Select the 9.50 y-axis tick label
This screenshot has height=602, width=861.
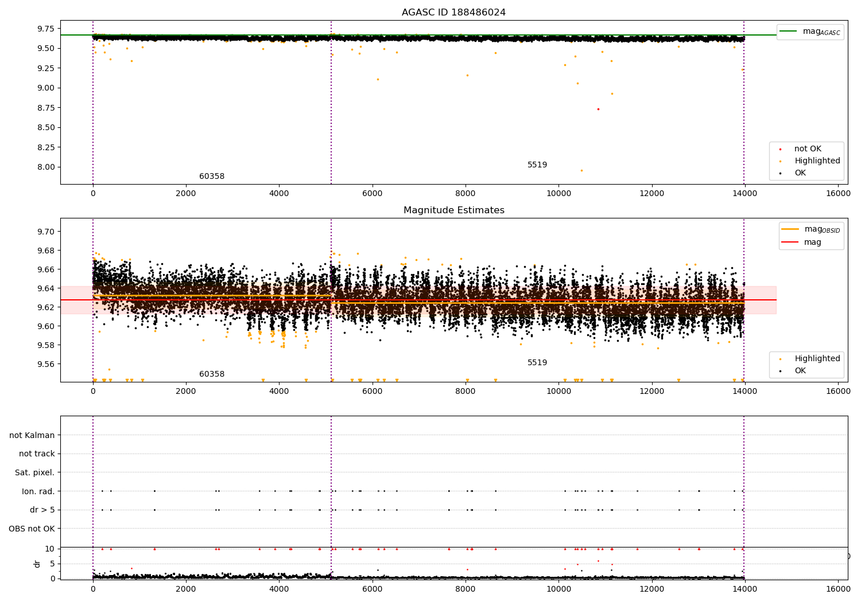[45, 48]
